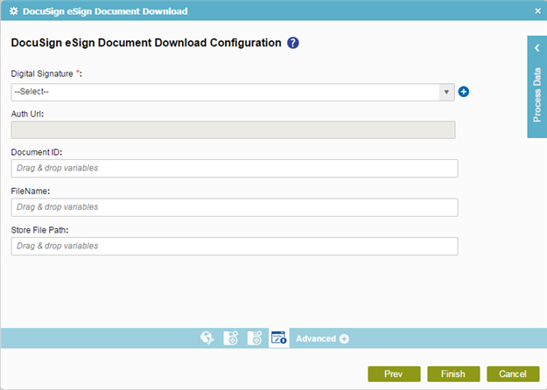Image resolution: width=547 pixels, height=390 pixels.
Task: Click the Auth Url field
Action: point(233,129)
